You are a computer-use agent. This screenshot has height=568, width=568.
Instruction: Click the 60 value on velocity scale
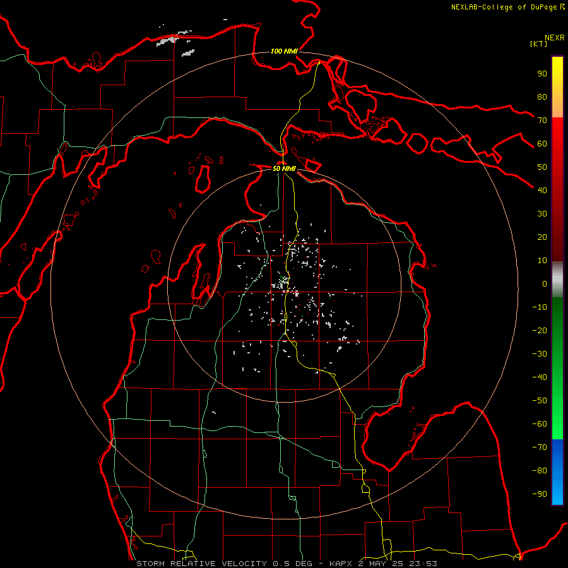point(542,143)
